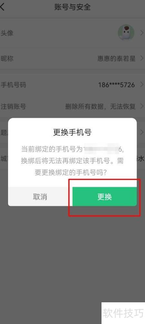145x324 pixels.
Task: Tap the 软件技巧 watermark
Action: pyautogui.click(x=123, y=313)
